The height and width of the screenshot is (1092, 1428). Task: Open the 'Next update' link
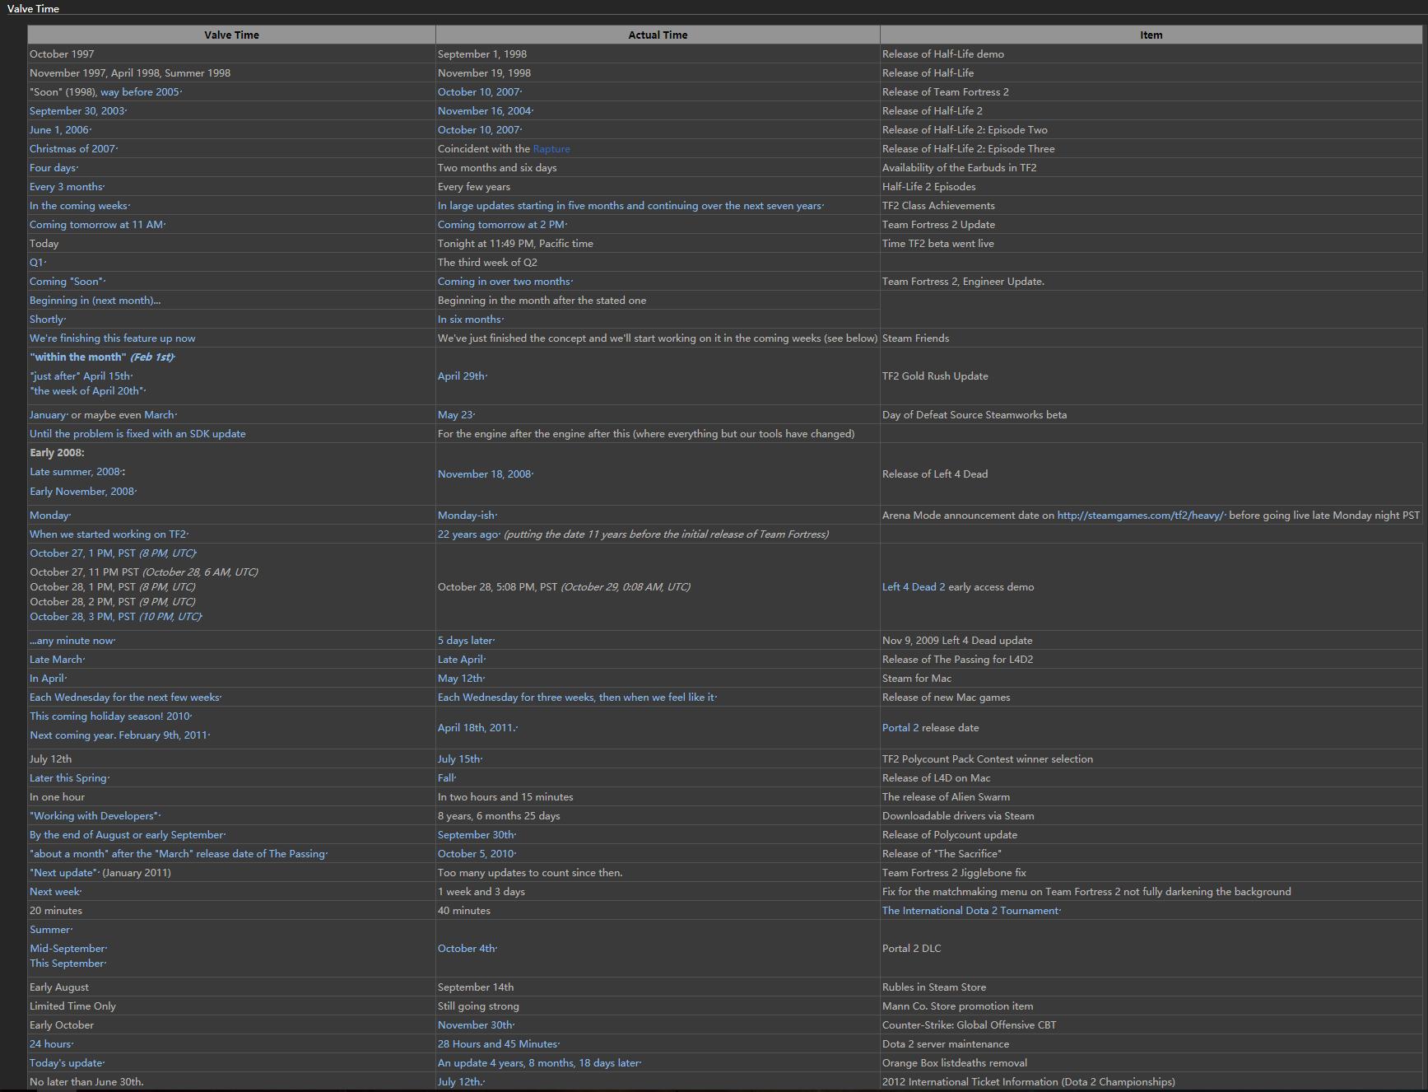pyautogui.click(x=63, y=873)
